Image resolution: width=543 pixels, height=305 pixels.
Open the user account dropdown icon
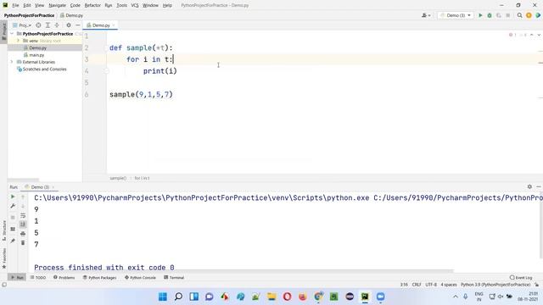[426, 15]
